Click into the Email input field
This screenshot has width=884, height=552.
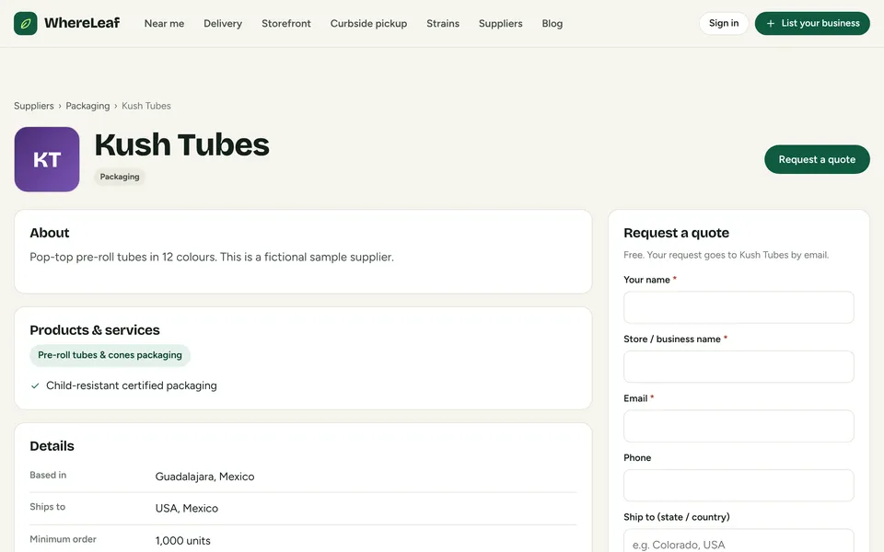pos(739,426)
